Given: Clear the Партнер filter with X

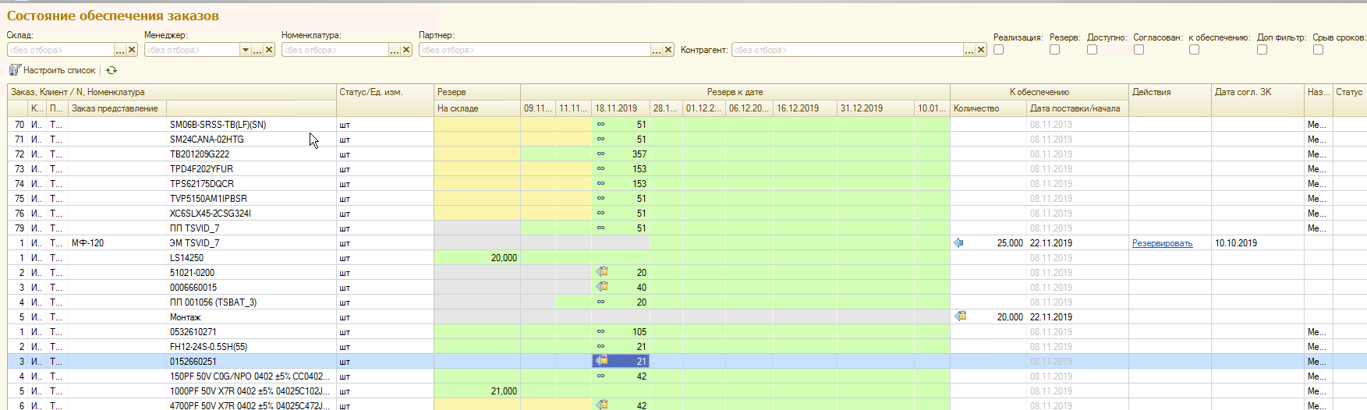Looking at the screenshot, I should pos(668,50).
